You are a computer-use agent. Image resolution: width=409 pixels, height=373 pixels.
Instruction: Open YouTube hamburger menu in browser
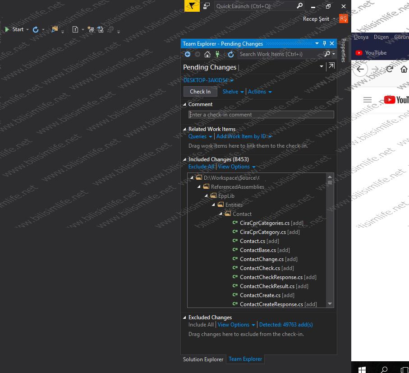tap(367, 100)
